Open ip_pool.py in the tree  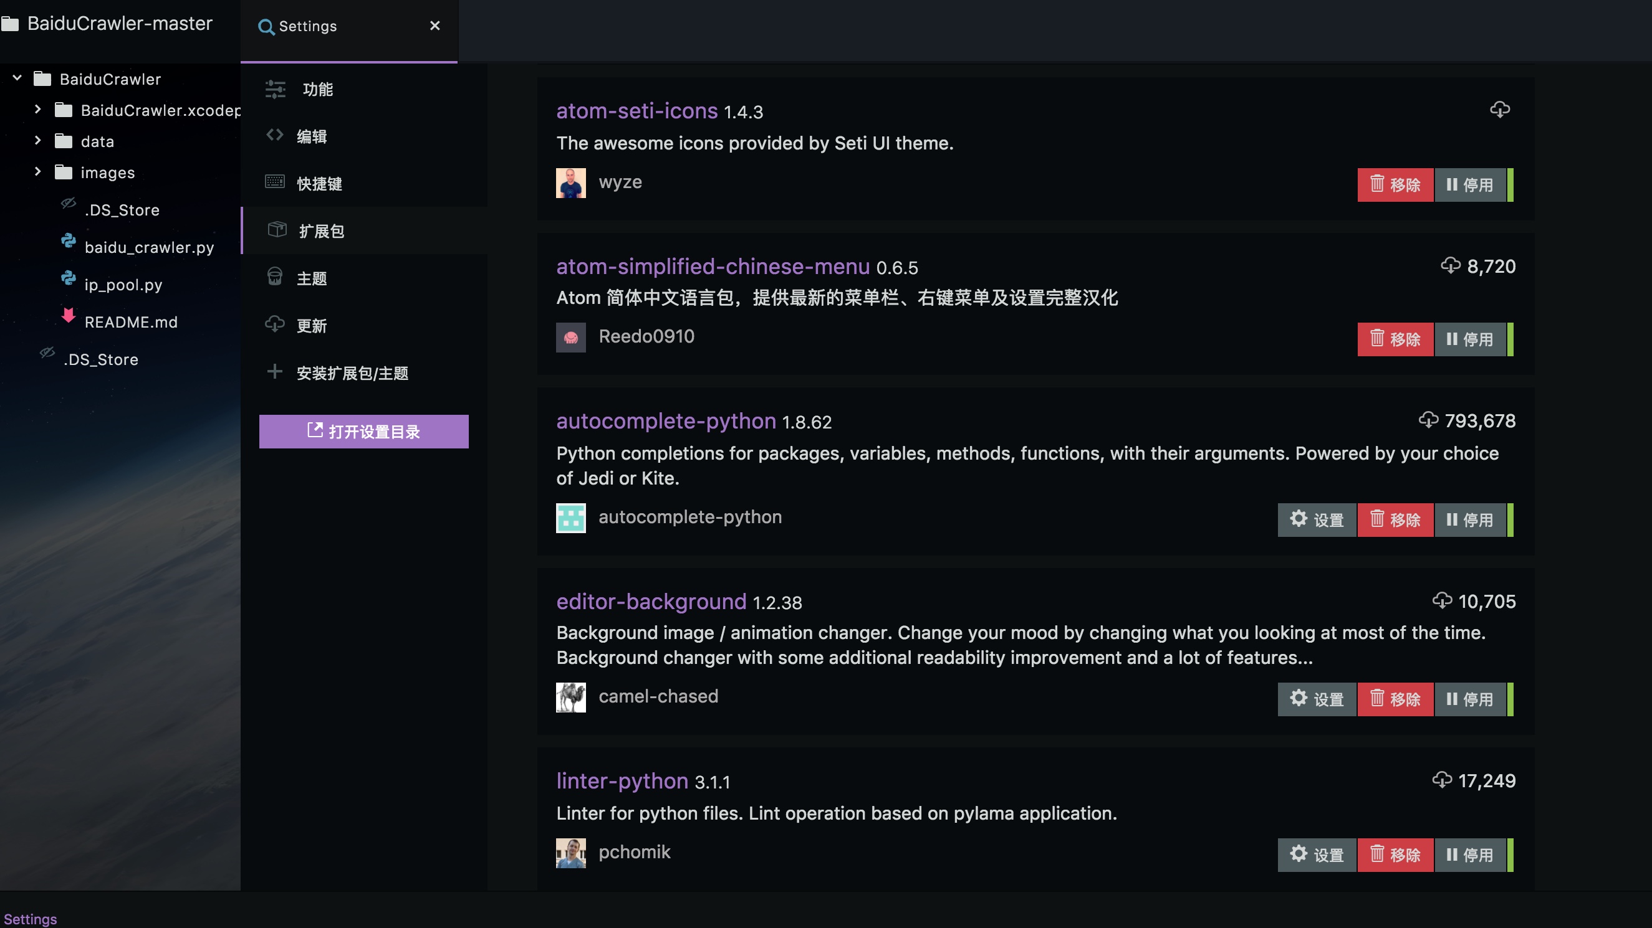tap(123, 285)
